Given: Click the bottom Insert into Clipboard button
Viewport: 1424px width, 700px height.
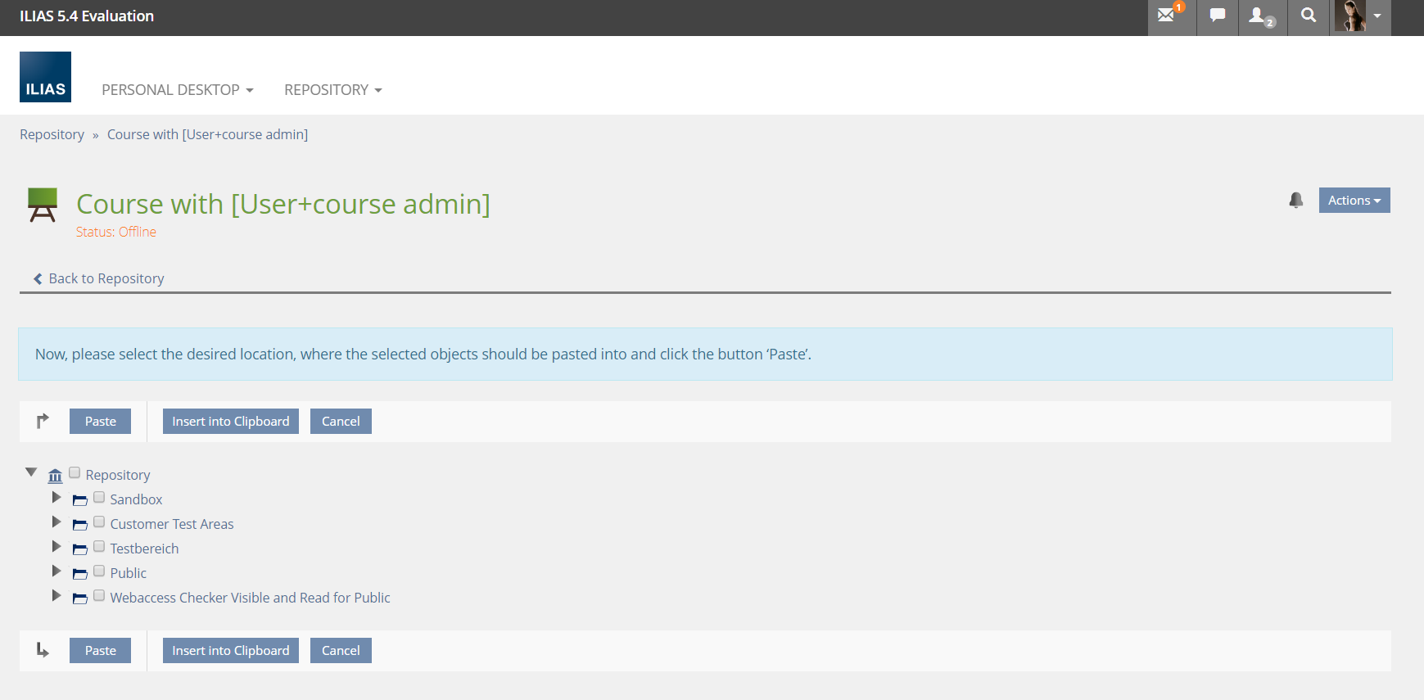Looking at the screenshot, I should [x=231, y=651].
